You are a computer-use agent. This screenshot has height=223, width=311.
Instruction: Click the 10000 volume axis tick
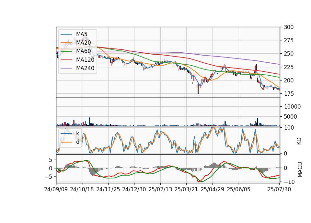click(292, 107)
